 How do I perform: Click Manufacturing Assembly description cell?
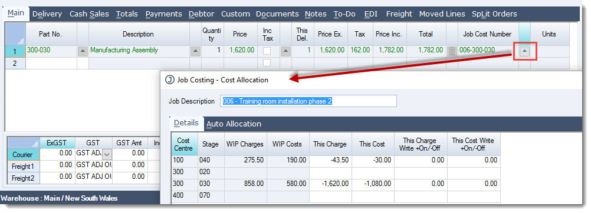[x=139, y=52]
